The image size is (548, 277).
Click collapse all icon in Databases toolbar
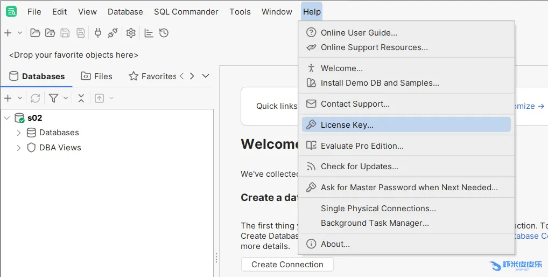click(81, 98)
